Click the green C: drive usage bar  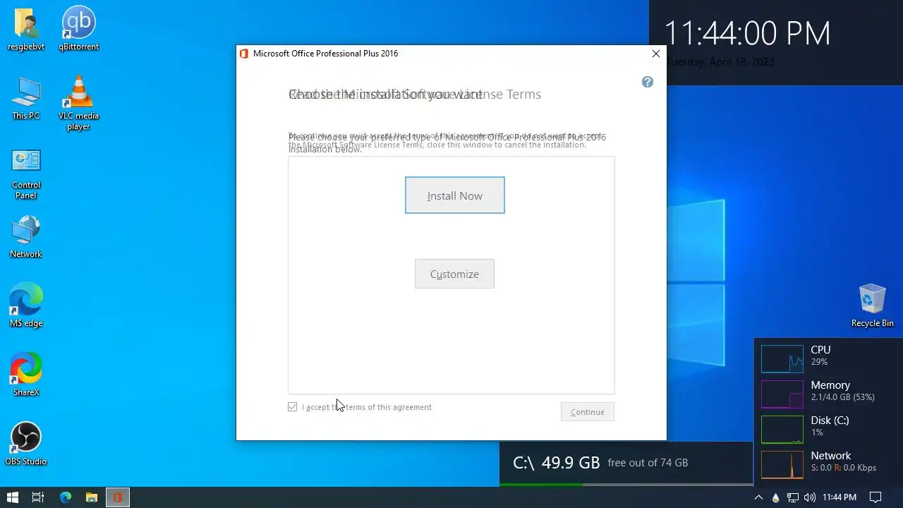click(x=541, y=485)
